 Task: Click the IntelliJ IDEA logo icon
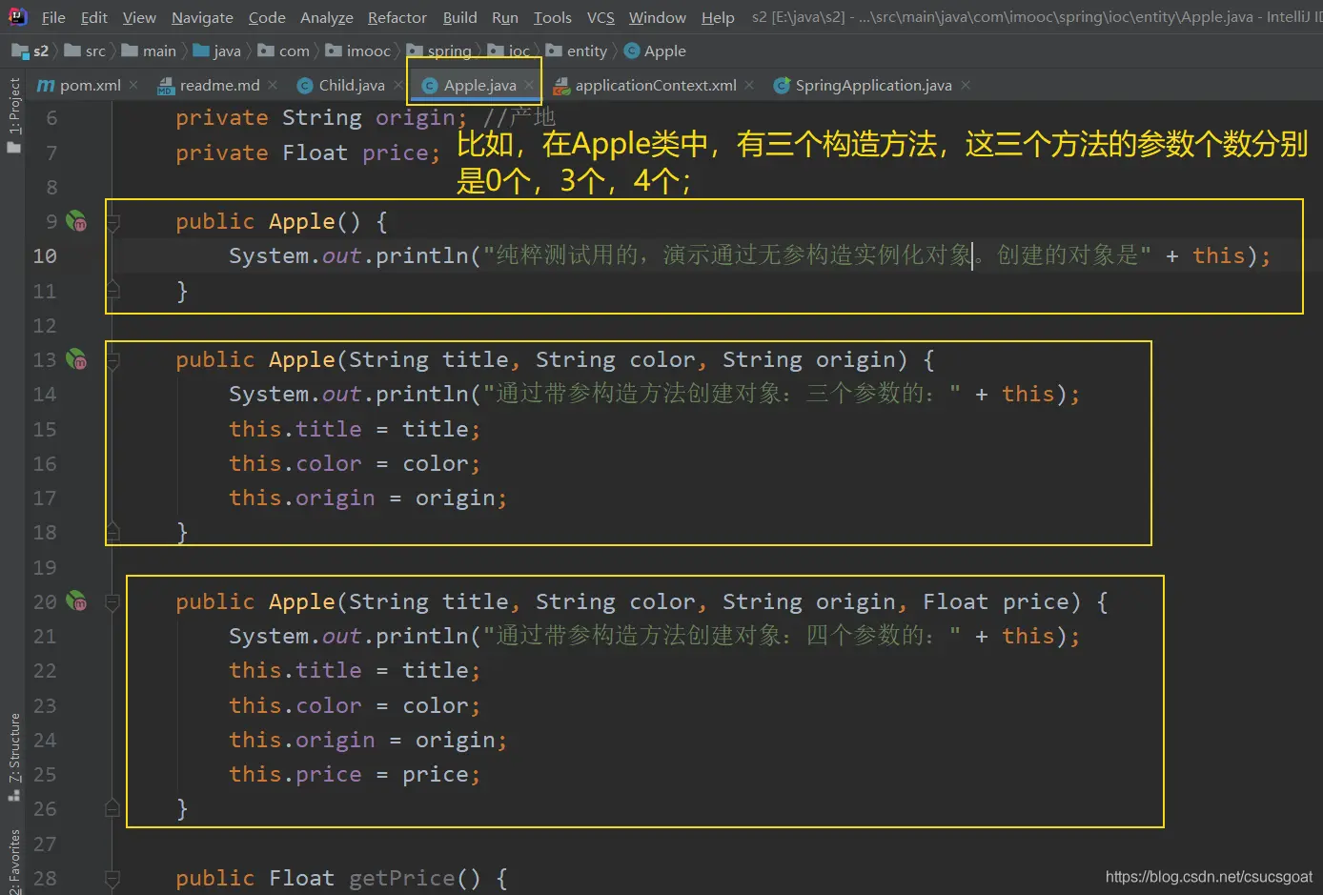[17, 16]
